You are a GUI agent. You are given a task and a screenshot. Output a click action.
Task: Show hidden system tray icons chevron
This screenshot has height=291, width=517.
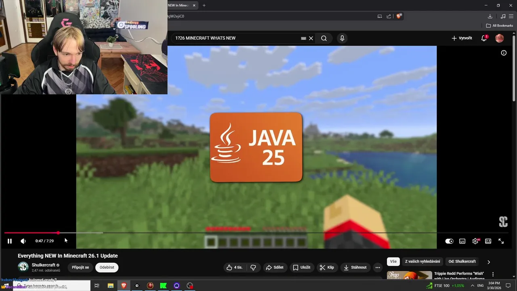pos(472,286)
